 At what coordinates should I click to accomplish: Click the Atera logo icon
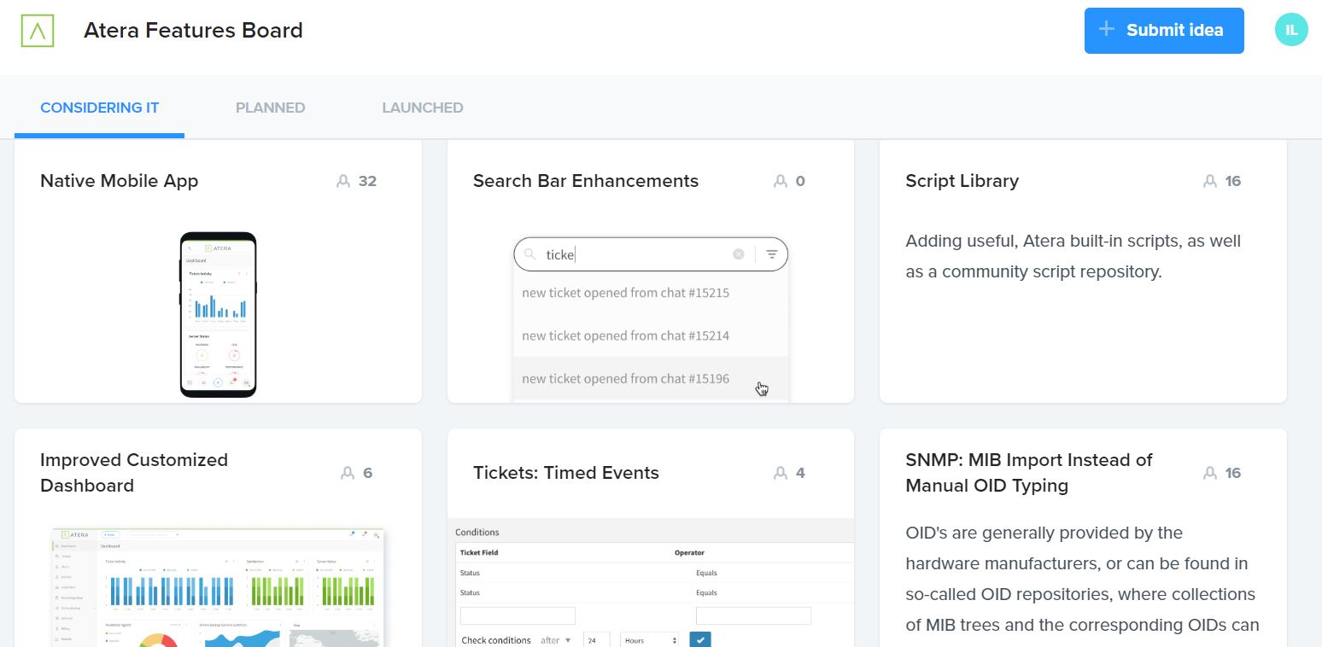click(38, 30)
